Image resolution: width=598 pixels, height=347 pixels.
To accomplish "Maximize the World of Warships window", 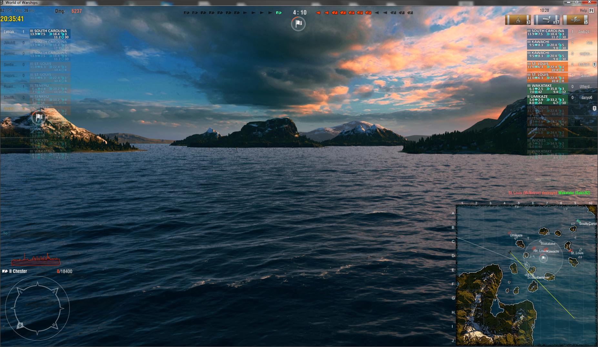I will click(x=577, y=2).
